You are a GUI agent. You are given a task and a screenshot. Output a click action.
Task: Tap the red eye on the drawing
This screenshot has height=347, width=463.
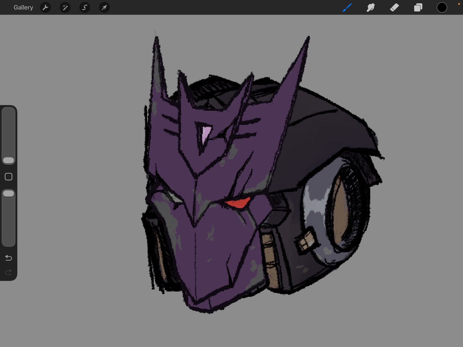pos(238,203)
